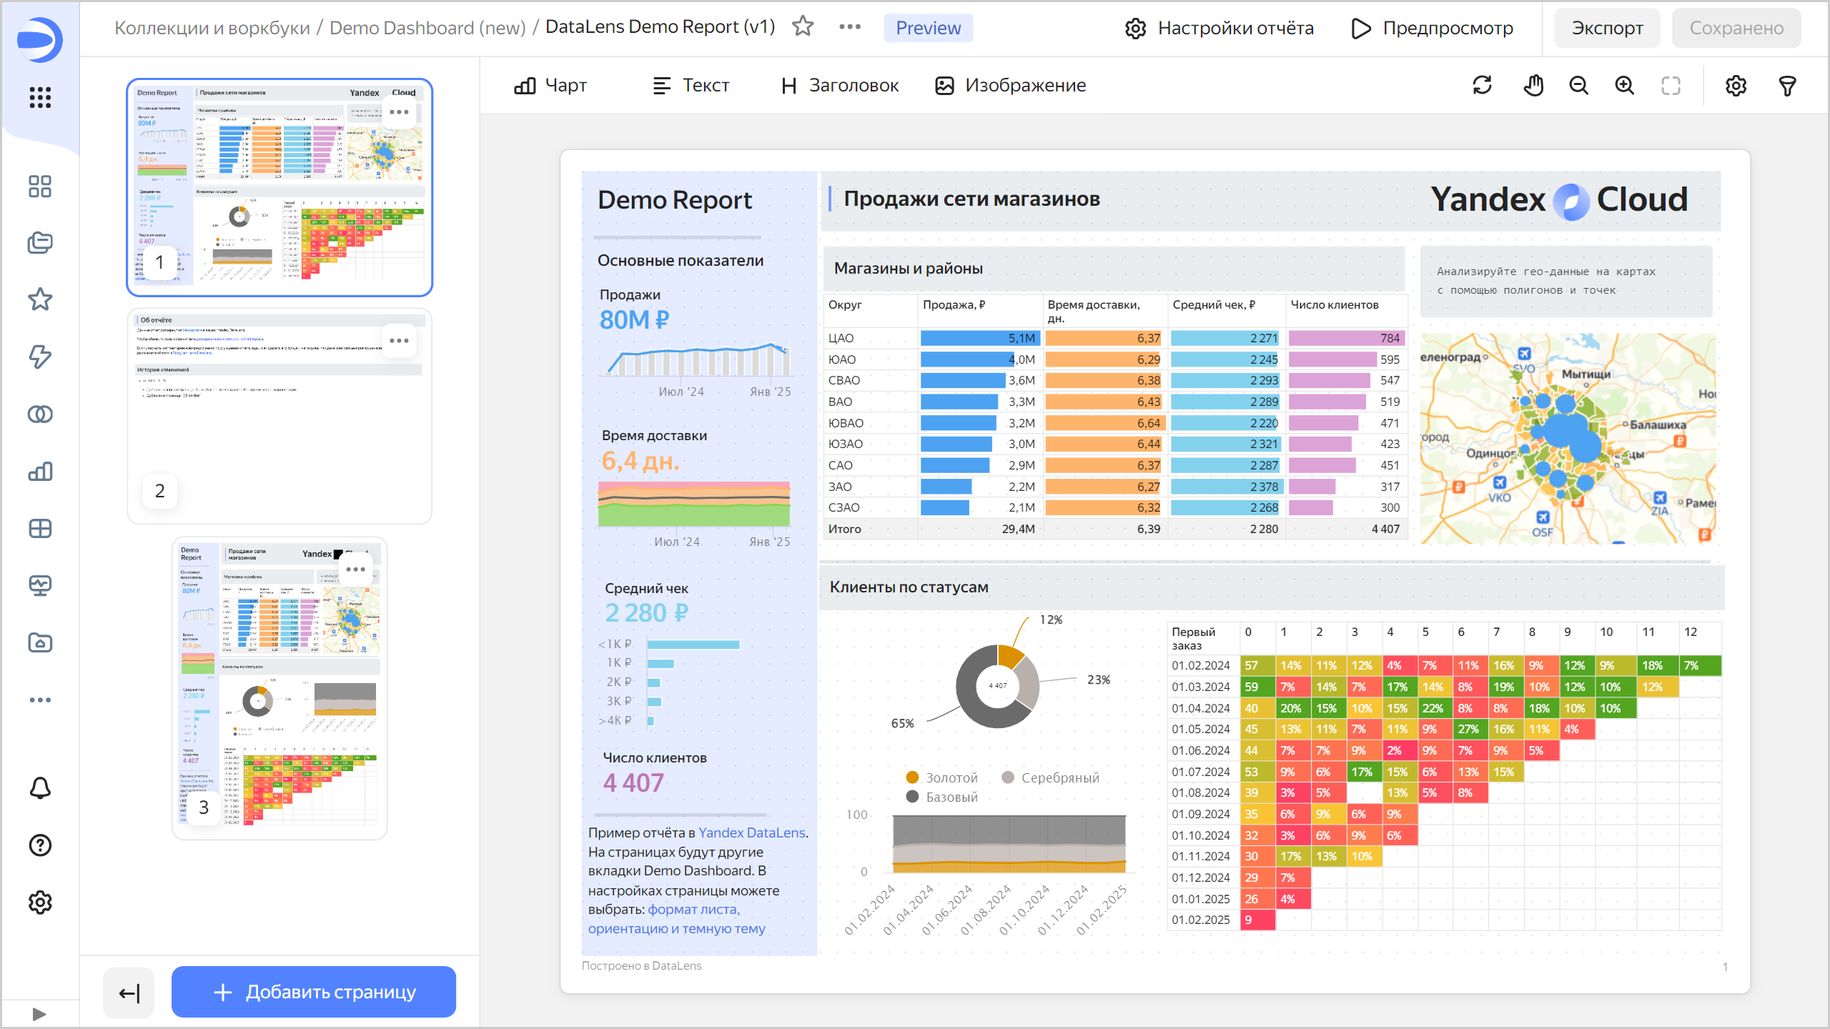Switch to Preview mode
The width and height of the screenshot is (1830, 1029).
[928, 28]
